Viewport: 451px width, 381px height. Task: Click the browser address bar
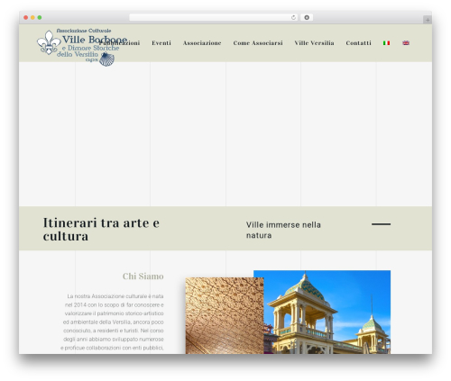[x=213, y=18]
